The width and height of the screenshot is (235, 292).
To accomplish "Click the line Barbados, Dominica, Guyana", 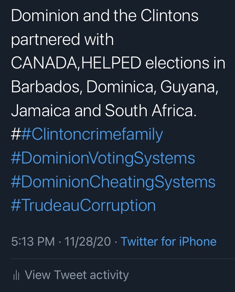I will [114, 87].
